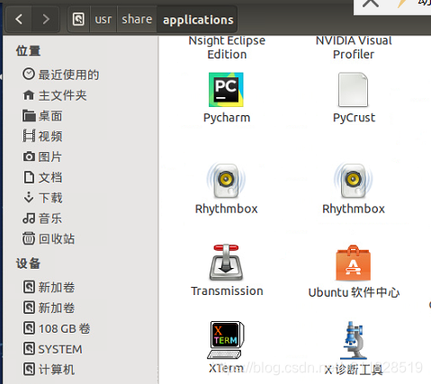Click the disk icon beside 108 GB 卷
Image resolution: width=431 pixels, height=384 pixels.
click(x=29, y=328)
